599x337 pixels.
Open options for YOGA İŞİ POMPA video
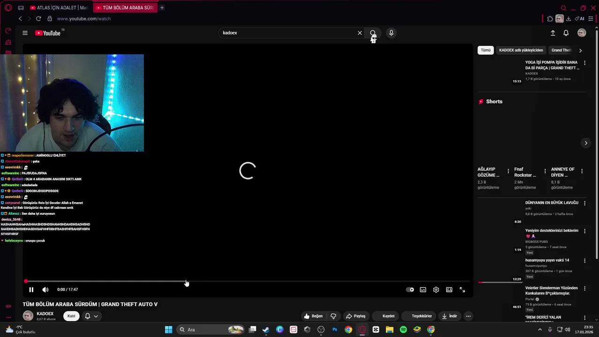(x=584, y=63)
